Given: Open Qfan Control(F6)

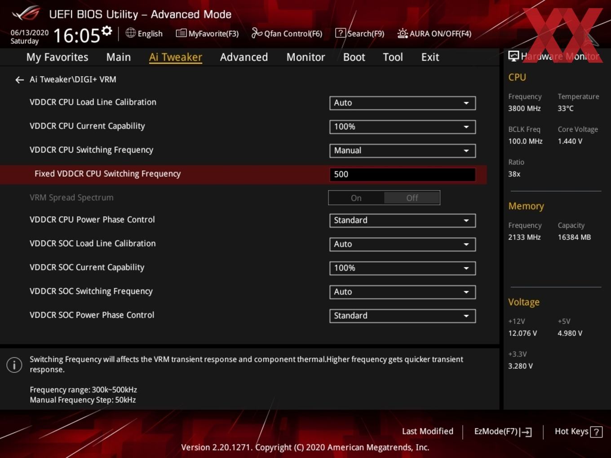Looking at the screenshot, I should [x=287, y=33].
